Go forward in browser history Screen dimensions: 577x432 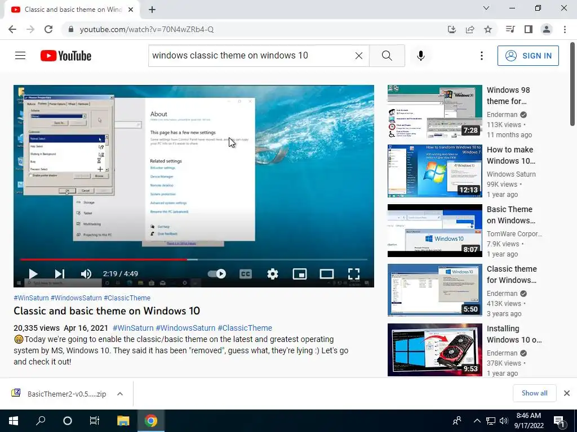(x=30, y=29)
